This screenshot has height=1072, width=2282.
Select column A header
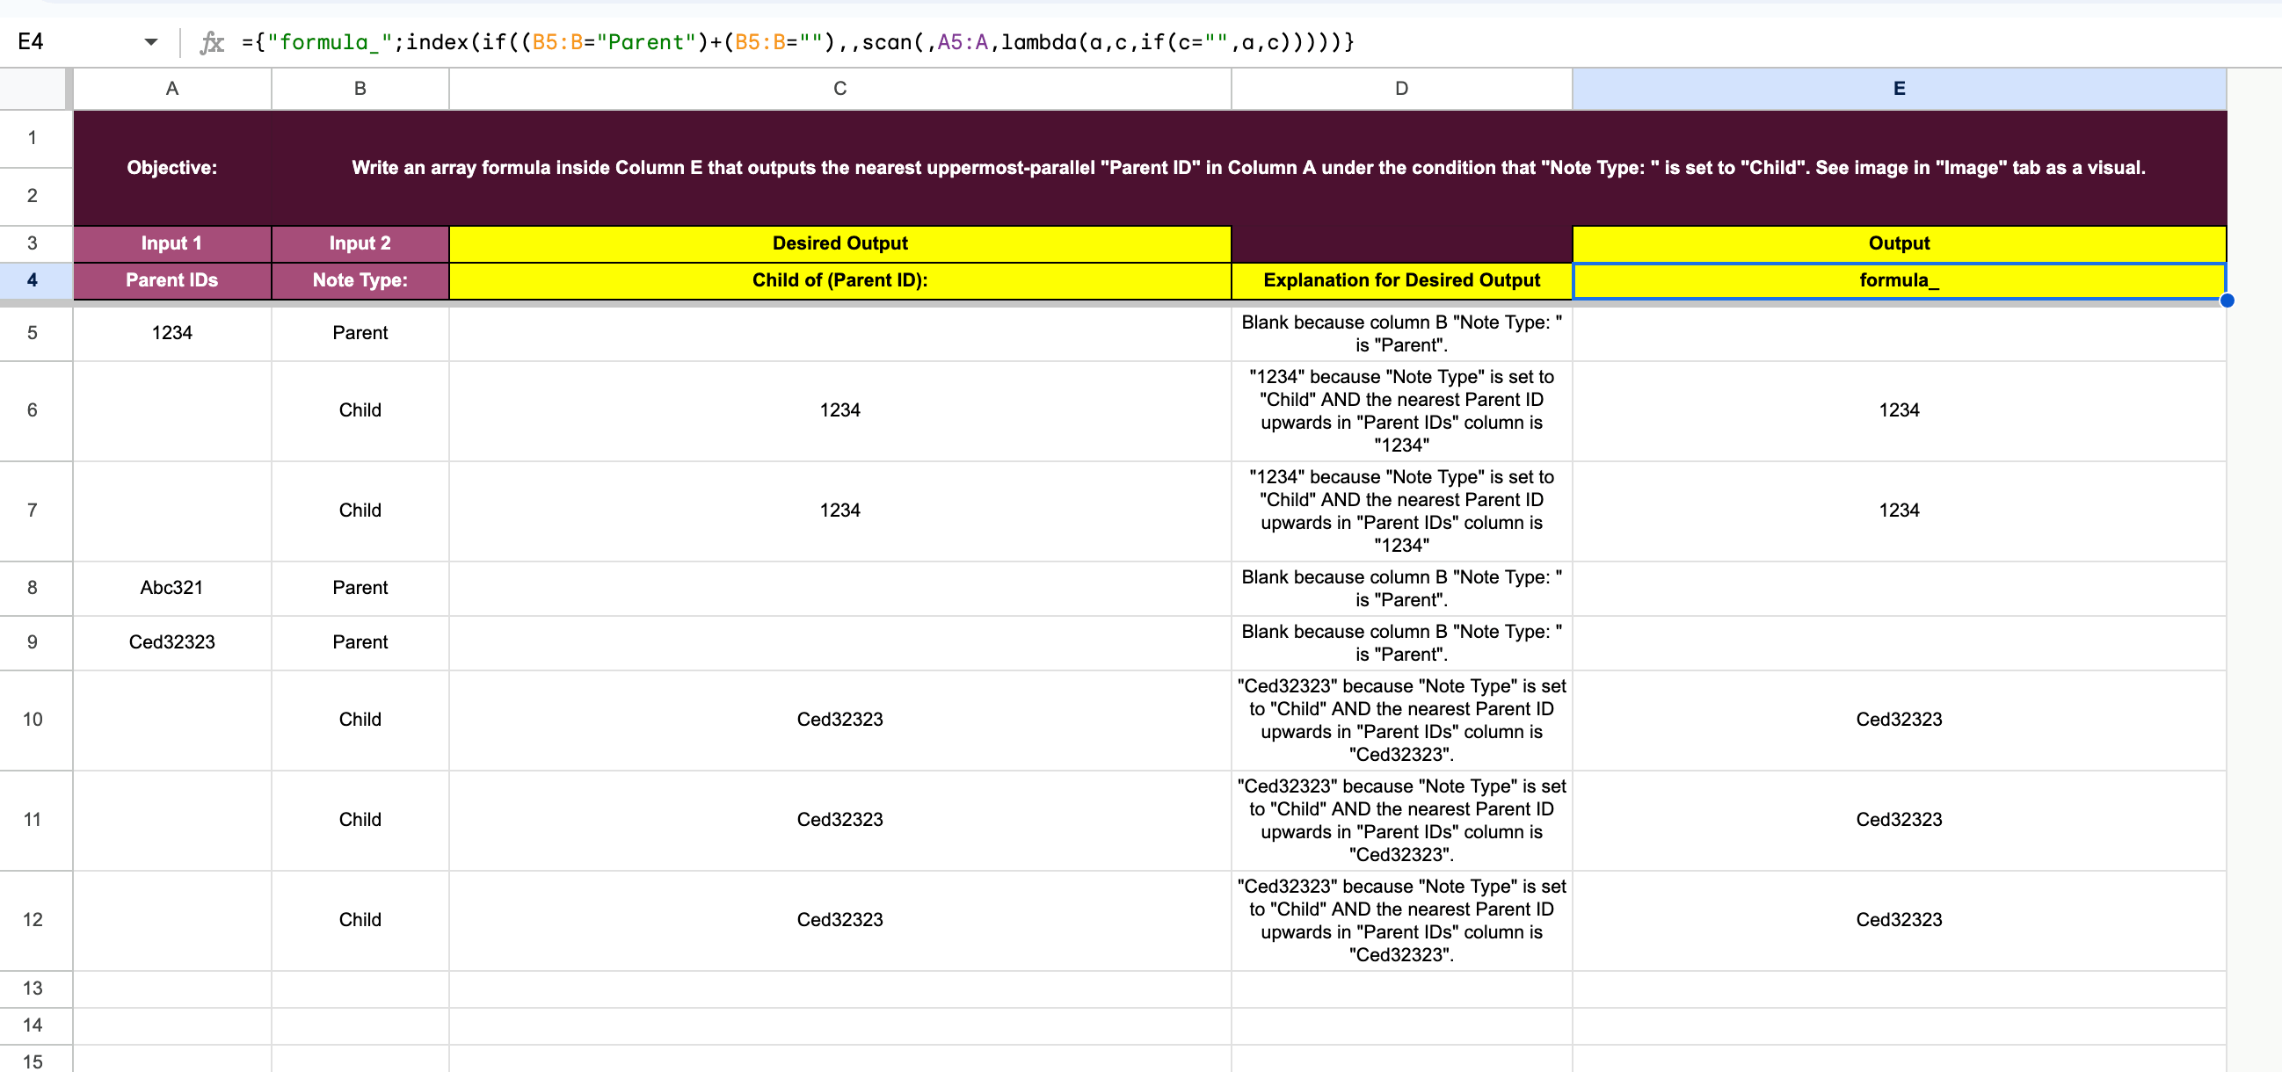[172, 89]
